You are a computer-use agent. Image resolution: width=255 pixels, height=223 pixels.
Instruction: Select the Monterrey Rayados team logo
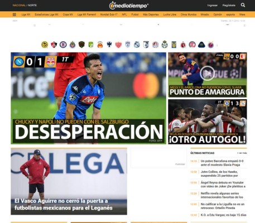[x=109, y=45]
